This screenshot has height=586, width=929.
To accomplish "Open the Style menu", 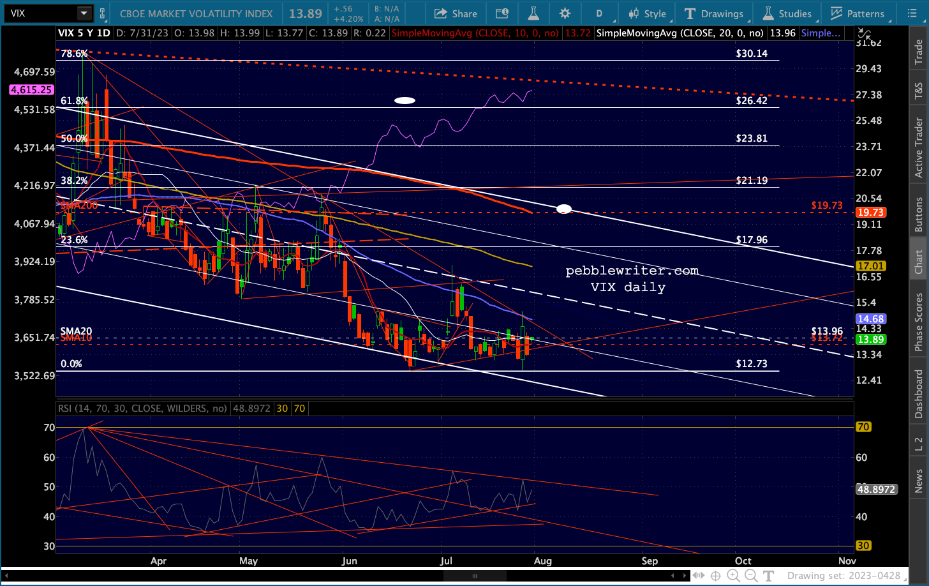I will coord(647,13).
